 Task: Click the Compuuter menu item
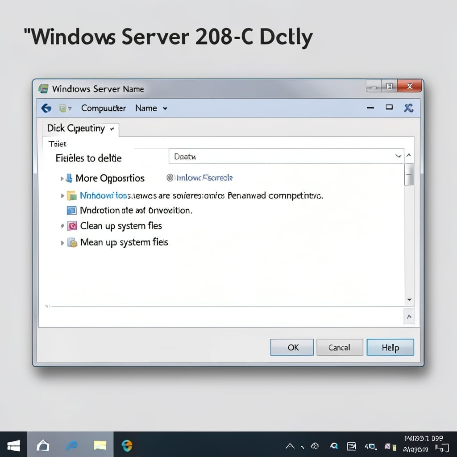[104, 108]
